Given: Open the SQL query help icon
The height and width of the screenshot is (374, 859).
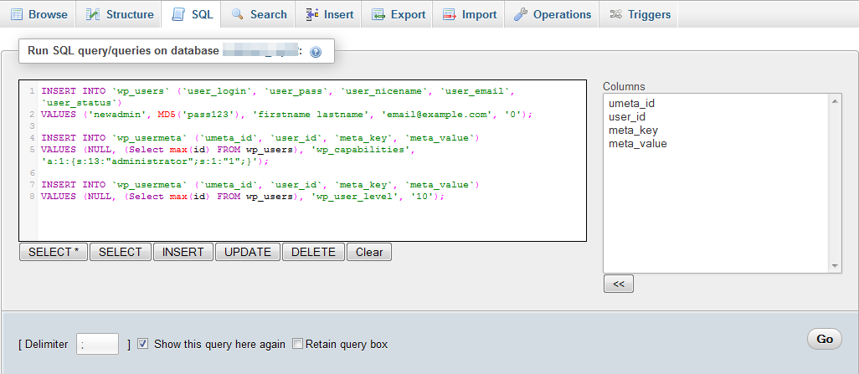Looking at the screenshot, I should pyautogui.click(x=316, y=52).
